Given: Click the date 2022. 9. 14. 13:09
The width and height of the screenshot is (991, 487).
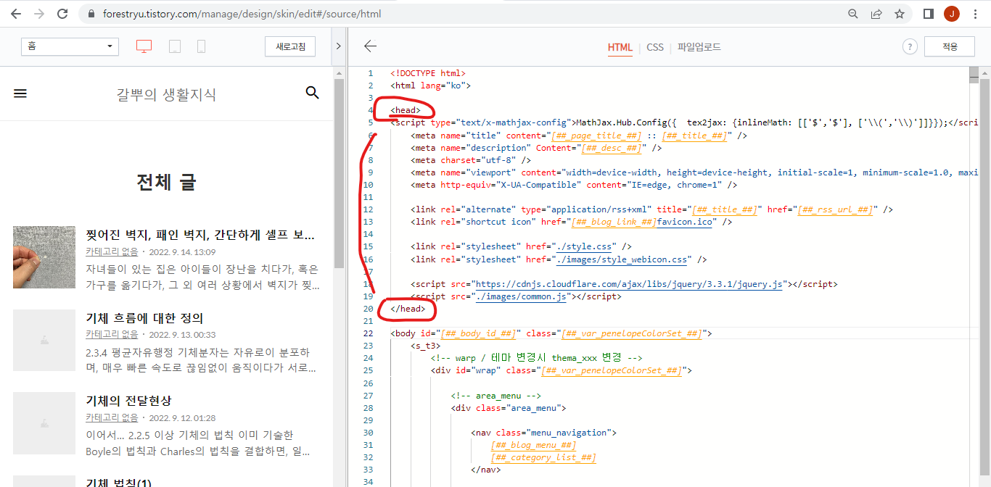Looking at the screenshot, I should [x=183, y=252].
